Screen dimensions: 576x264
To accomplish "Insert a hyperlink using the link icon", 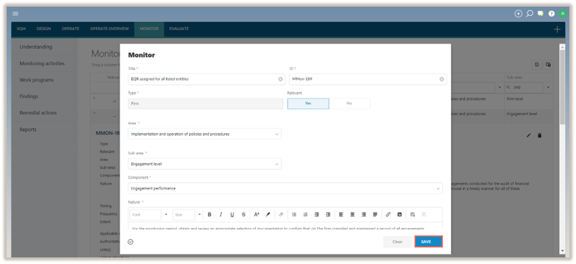I will pyautogui.click(x=388, y=214).
